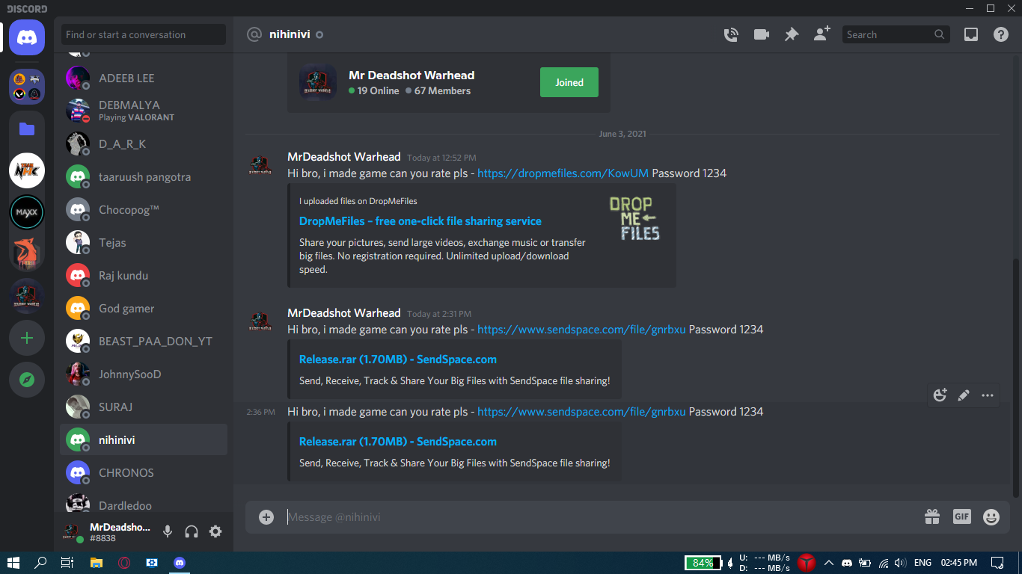Screen dimensions: 1022x574
Task: Open BEAST_PAA_DON_YT conversation
Action: click(144, 342)
